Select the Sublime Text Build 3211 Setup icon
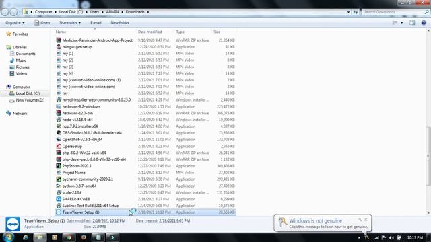This screenshot has height=242, width=431. pos(59,206)
